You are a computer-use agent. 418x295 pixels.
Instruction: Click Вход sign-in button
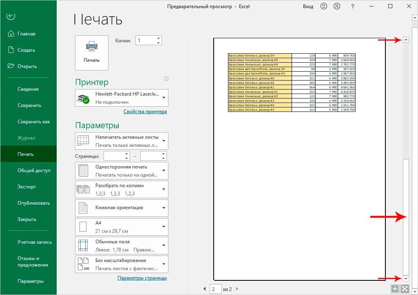click(308, 7)
